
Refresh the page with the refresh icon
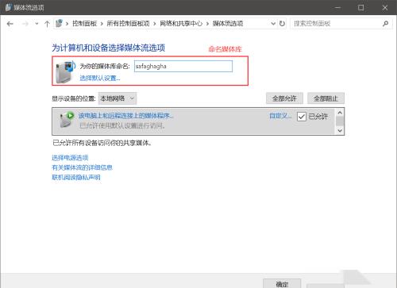pos(282,24)
